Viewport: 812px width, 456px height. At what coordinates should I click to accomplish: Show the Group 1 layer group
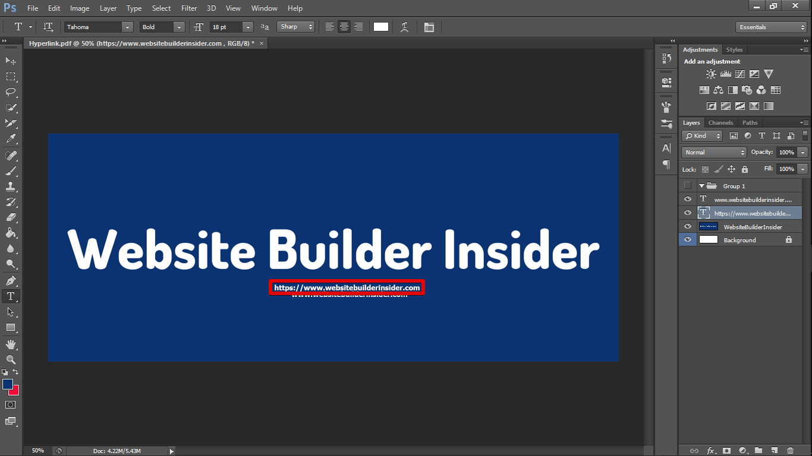(x=688, y=186)
